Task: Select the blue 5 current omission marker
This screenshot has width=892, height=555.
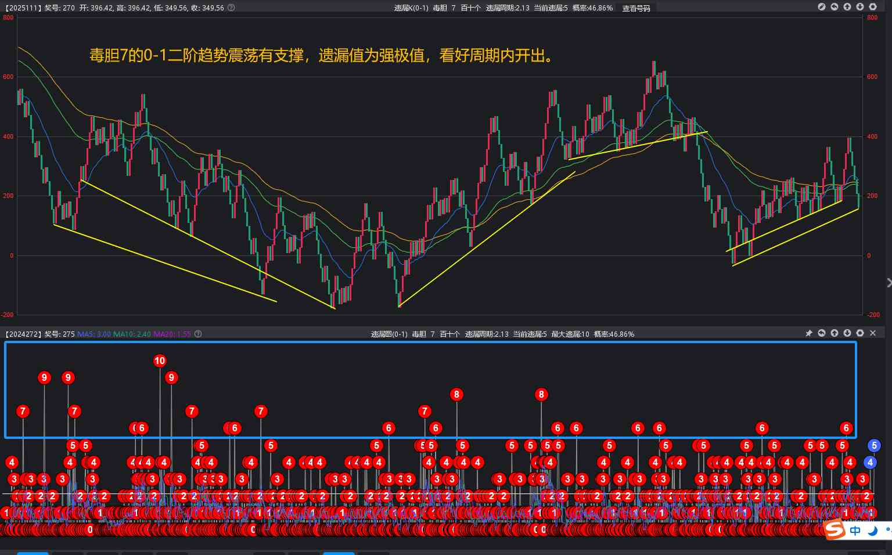Action: click(874, 445)
